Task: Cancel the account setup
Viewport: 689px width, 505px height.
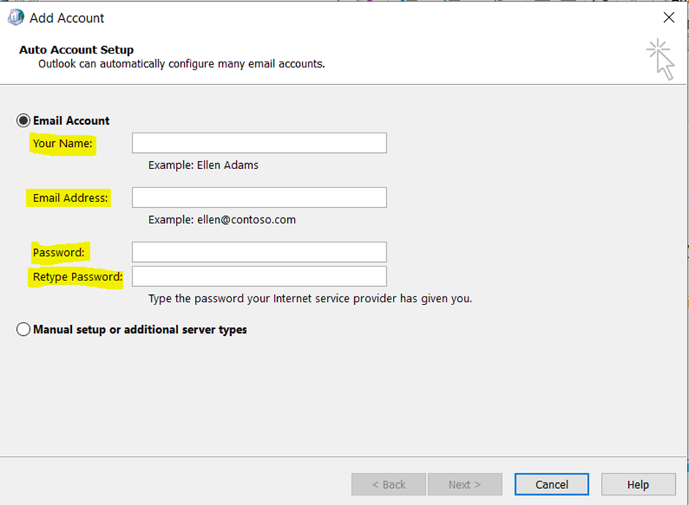Action: (x=552, y=485)
